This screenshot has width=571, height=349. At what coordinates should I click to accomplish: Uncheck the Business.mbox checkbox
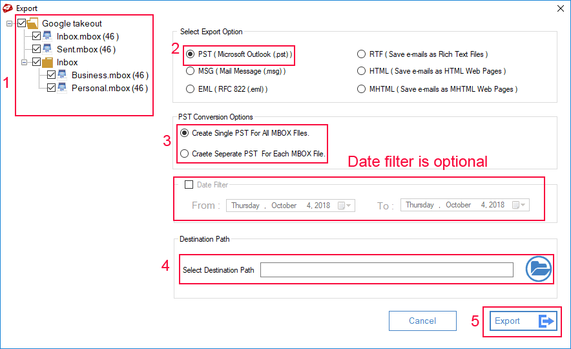pos(51,75)
